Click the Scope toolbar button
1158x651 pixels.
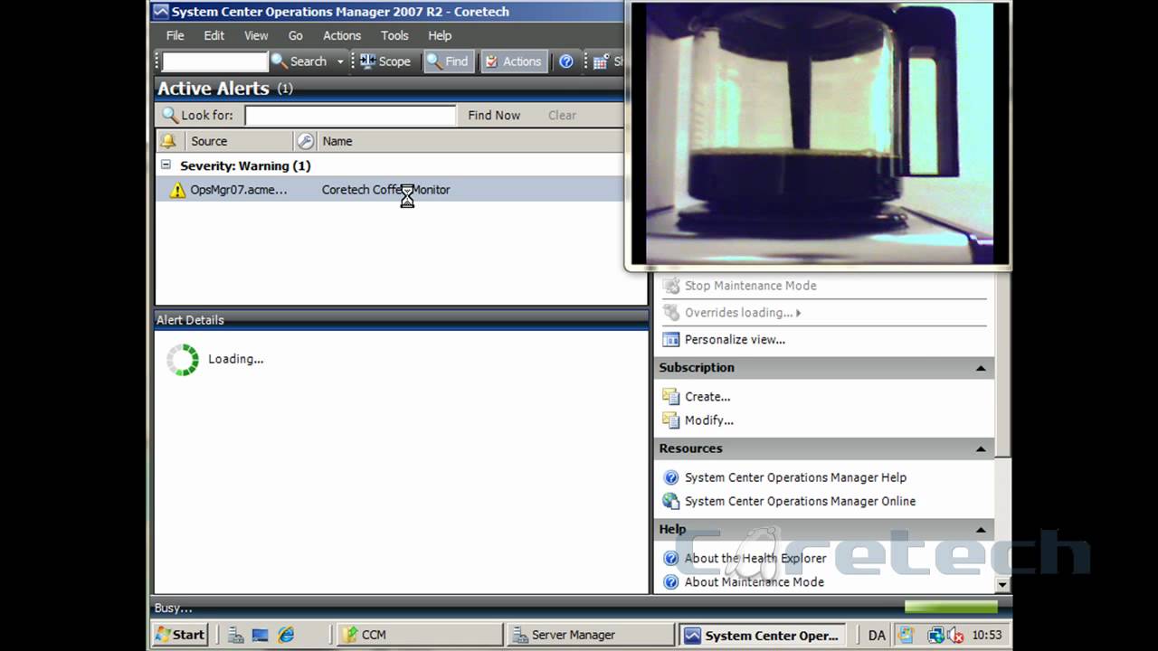pyautogui.click(x=385, y=61)
